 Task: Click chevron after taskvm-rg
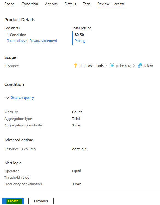point(134,65)
